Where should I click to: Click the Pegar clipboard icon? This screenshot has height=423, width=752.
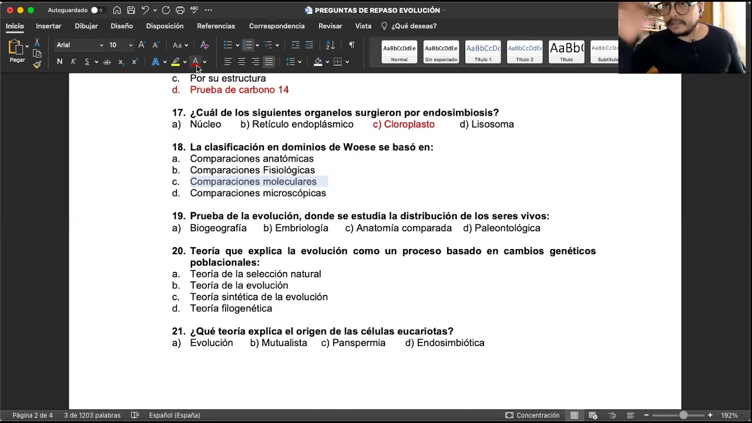coord(16,48)
